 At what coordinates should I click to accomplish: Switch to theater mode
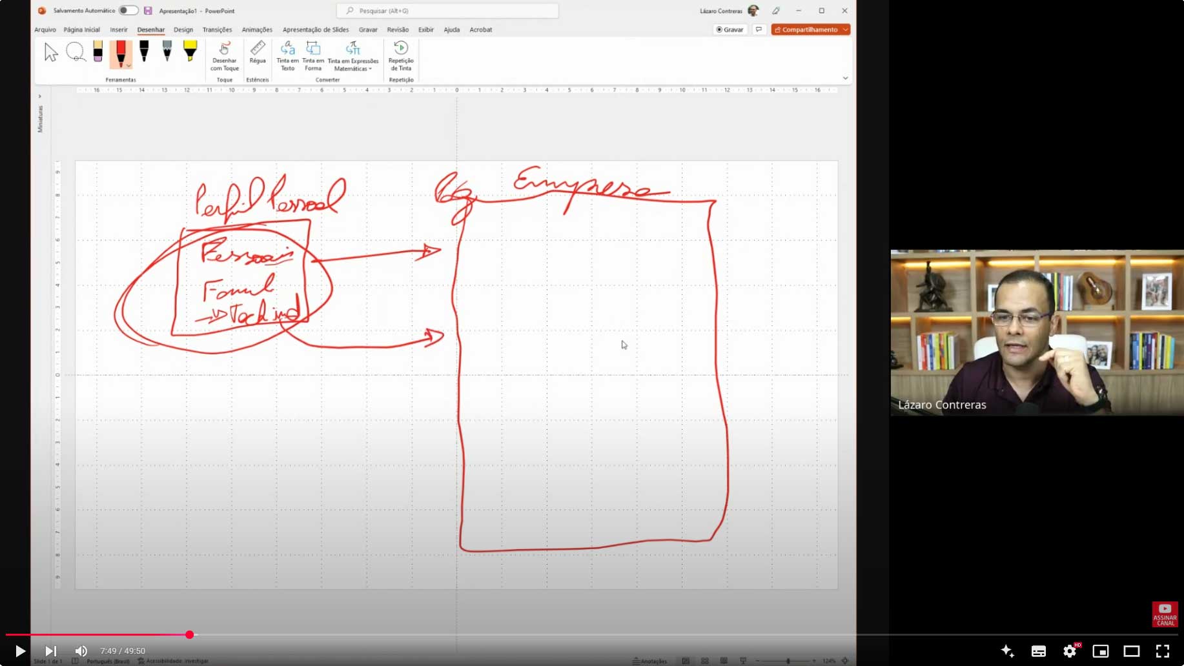1132,651
